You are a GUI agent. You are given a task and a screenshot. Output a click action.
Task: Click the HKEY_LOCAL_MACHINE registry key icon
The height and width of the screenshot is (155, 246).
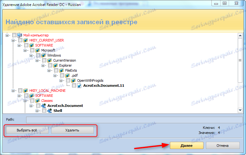[25, 91]
